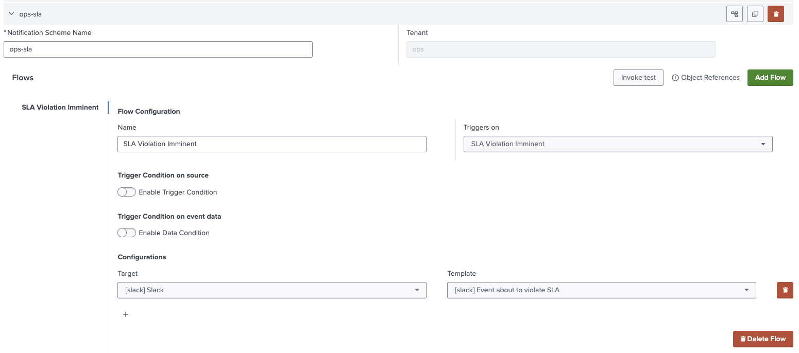Open Object References link
Screen dimensions: 799x353
click(710, 78)
